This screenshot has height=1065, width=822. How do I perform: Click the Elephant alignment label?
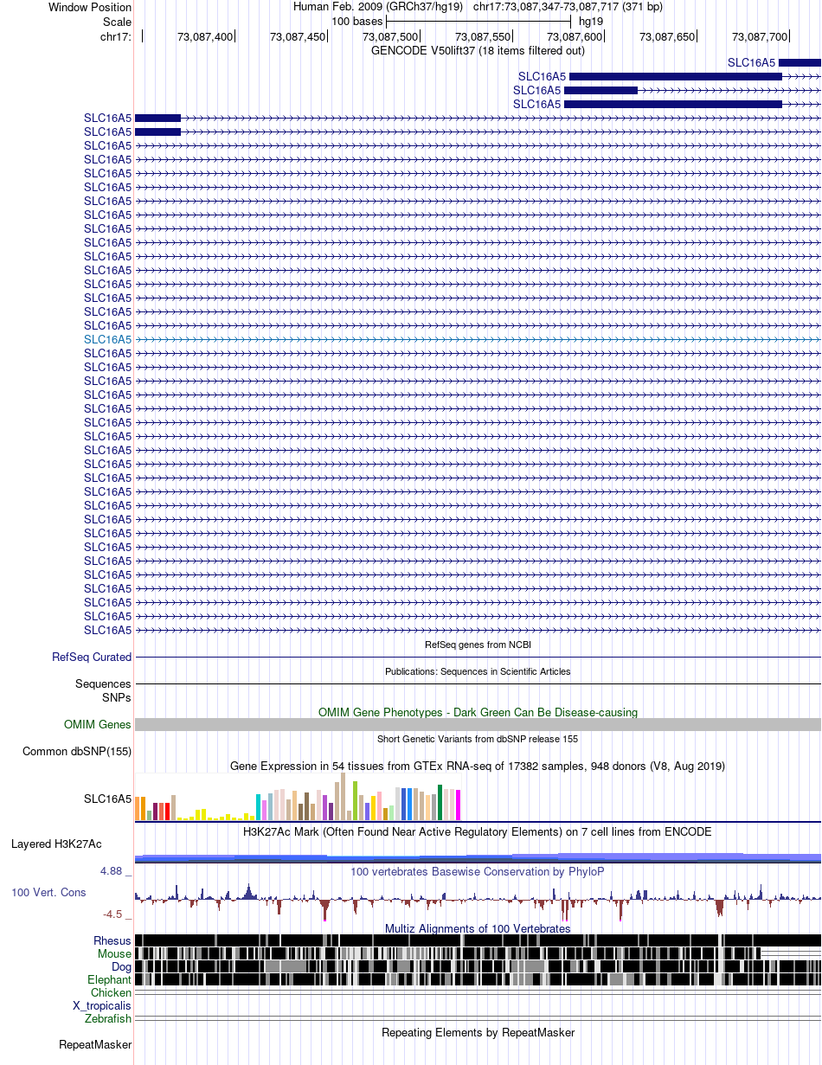click(x=109, y=979)
